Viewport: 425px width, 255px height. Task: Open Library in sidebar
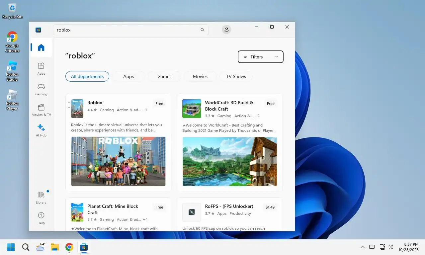point(41,198)
